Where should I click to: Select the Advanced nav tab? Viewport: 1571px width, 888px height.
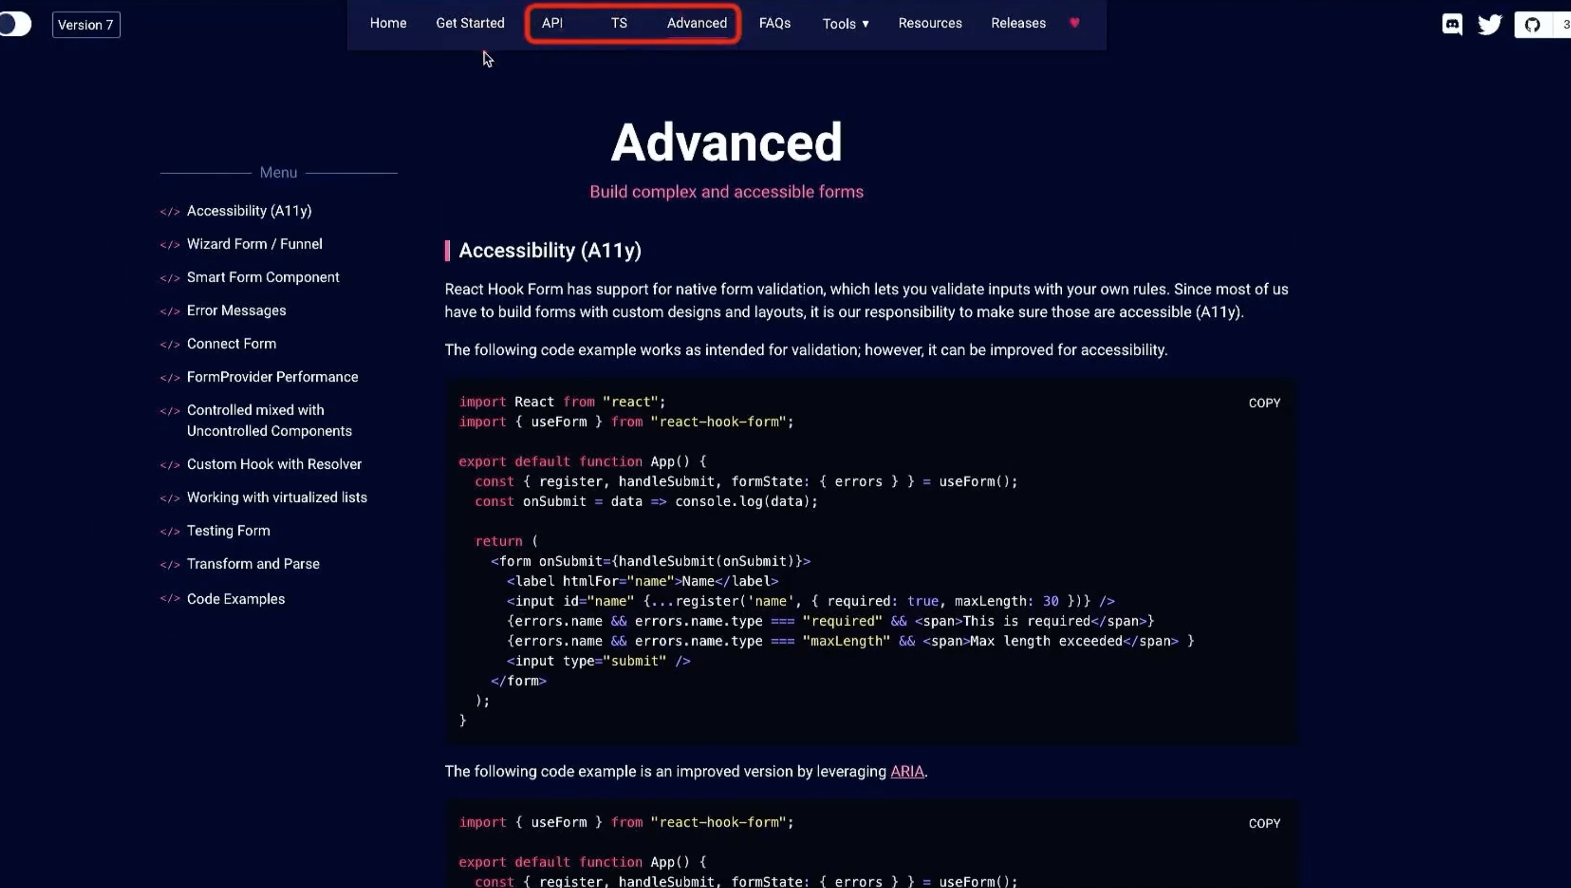(x=696, y=23)
